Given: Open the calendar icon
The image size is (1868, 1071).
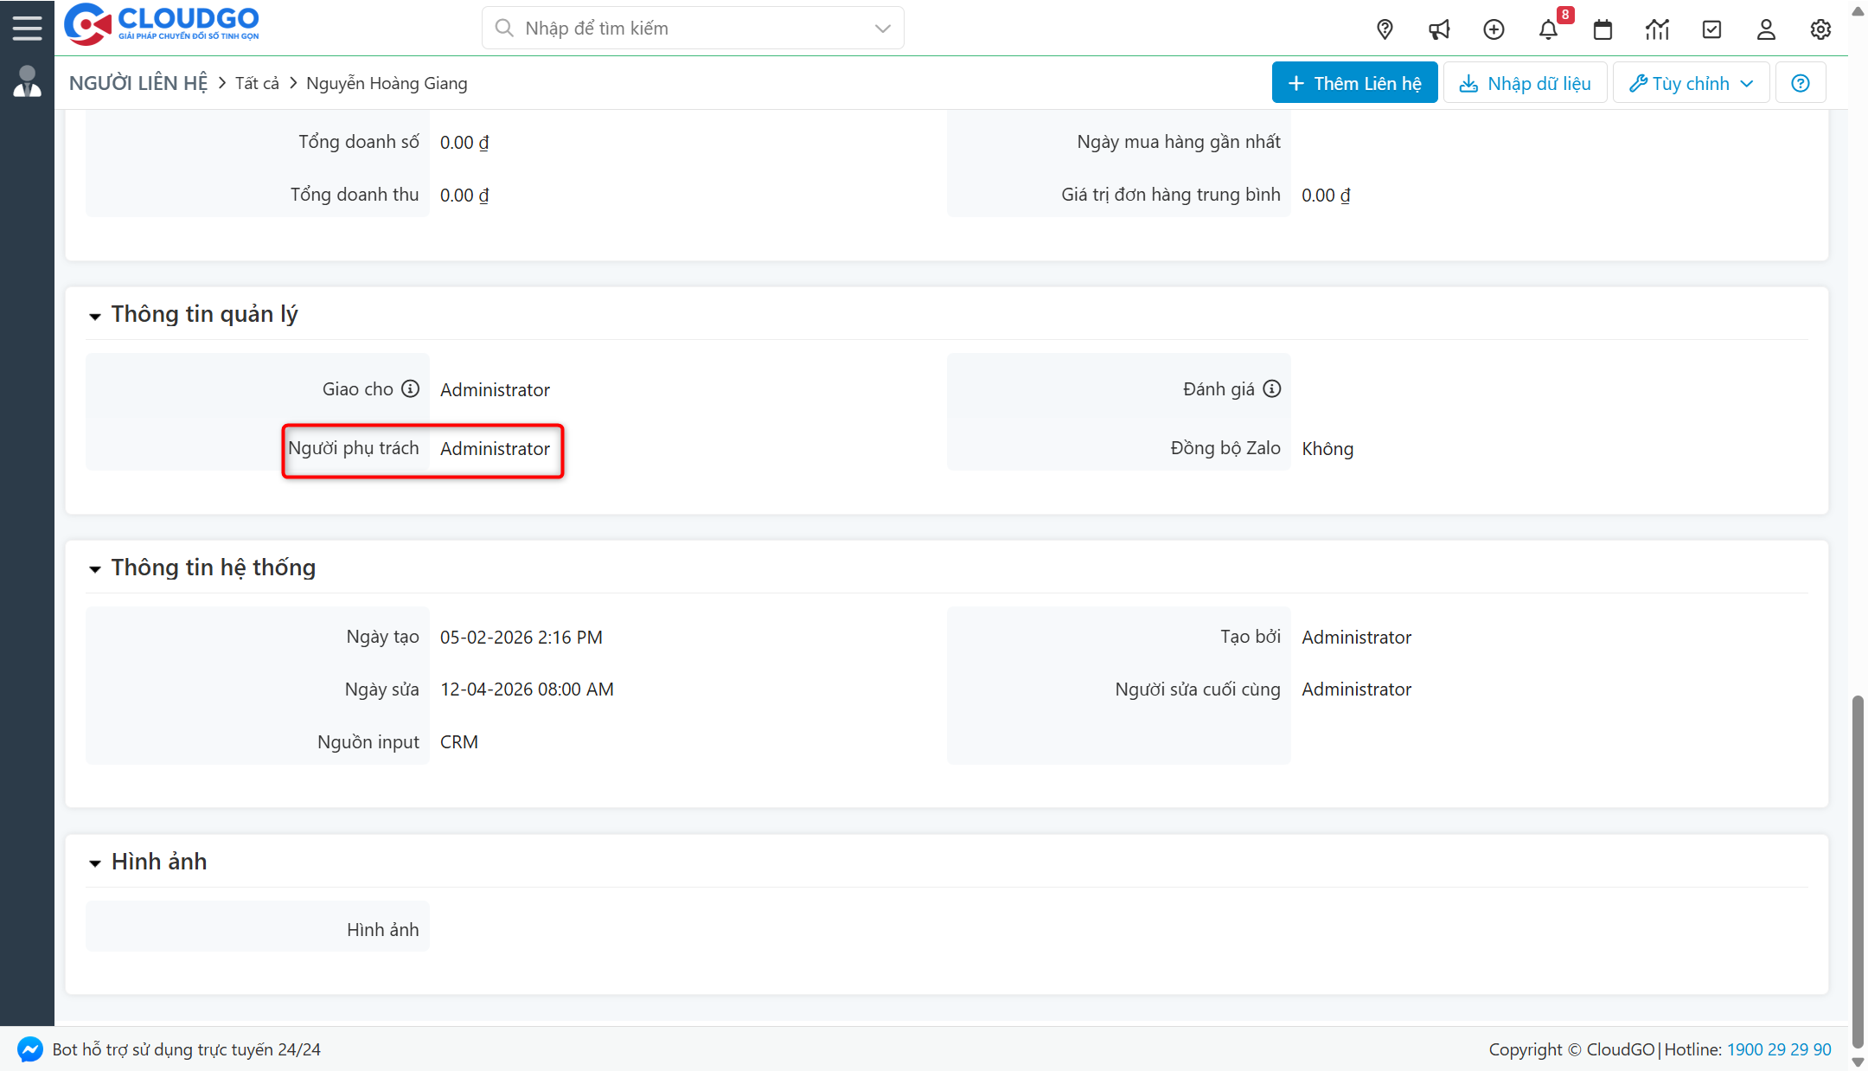Looking at the screenshot, I should 1603,29.
